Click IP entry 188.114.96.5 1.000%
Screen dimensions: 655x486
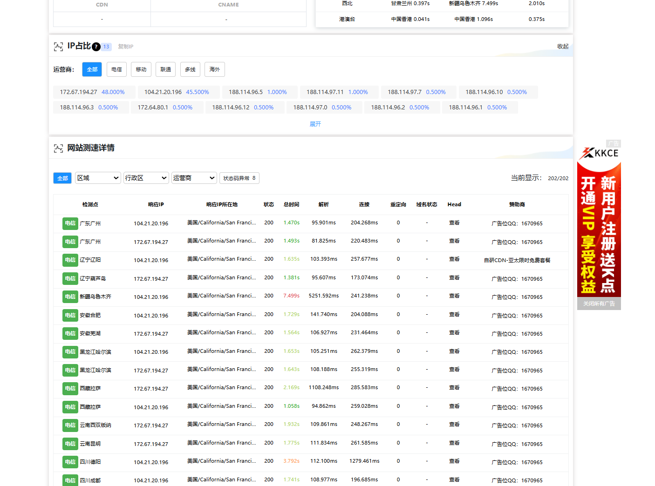(259, 92)
